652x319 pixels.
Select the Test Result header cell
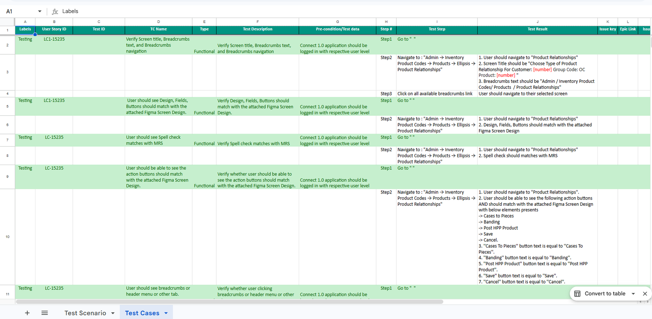537,29
